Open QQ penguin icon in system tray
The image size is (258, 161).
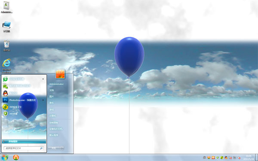[x=226, y=158]
